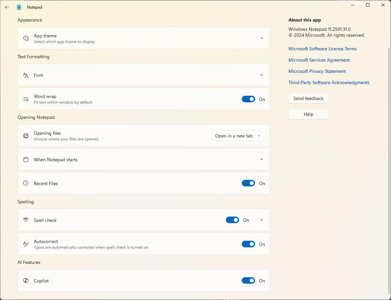Image resolution: width=391 pixels, height=300 pixels.
Task: Go back using the back arrow
Action: point(7,7)
